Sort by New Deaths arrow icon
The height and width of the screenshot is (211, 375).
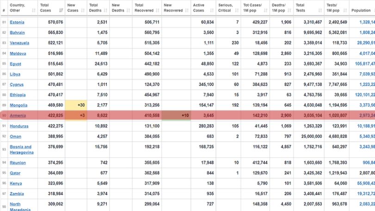(x=128, y=10)
